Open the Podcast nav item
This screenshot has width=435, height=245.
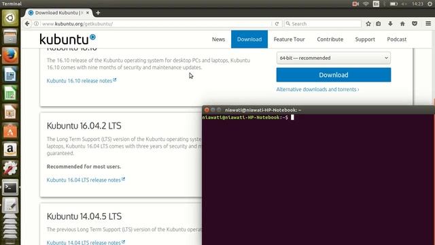point(397,39)
